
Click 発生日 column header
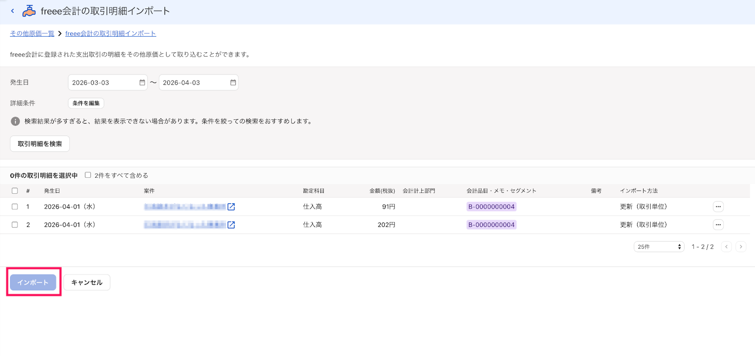(52, 191)
